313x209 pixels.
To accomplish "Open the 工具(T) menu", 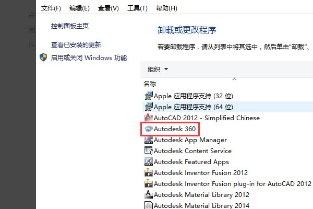I will 137,8.
